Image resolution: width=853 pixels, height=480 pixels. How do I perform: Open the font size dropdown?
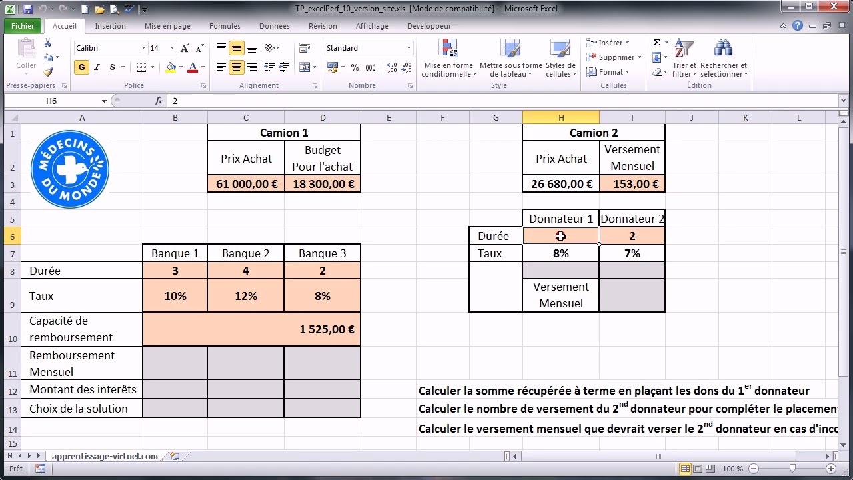tap(172, 48)
